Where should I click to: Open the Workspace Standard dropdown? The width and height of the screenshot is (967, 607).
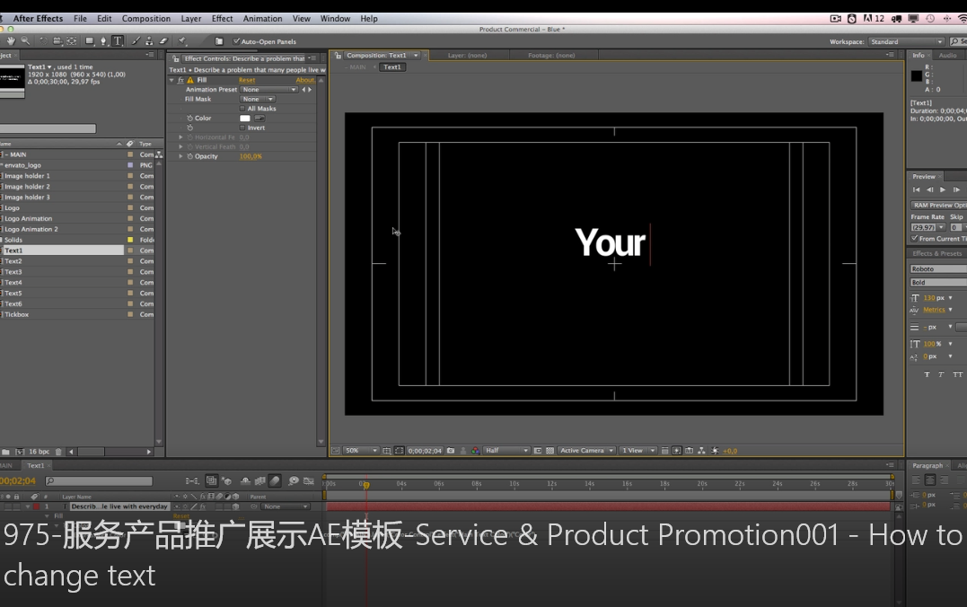pyautogui.click(x=907, y=41)
